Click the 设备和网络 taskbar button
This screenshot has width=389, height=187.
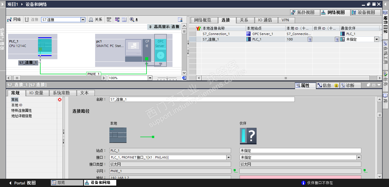tap(100, 183)
